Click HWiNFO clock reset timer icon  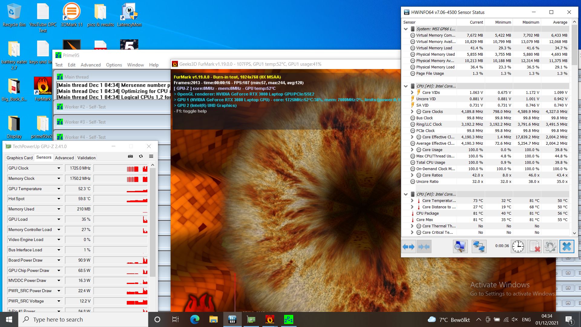click(518, 246)
